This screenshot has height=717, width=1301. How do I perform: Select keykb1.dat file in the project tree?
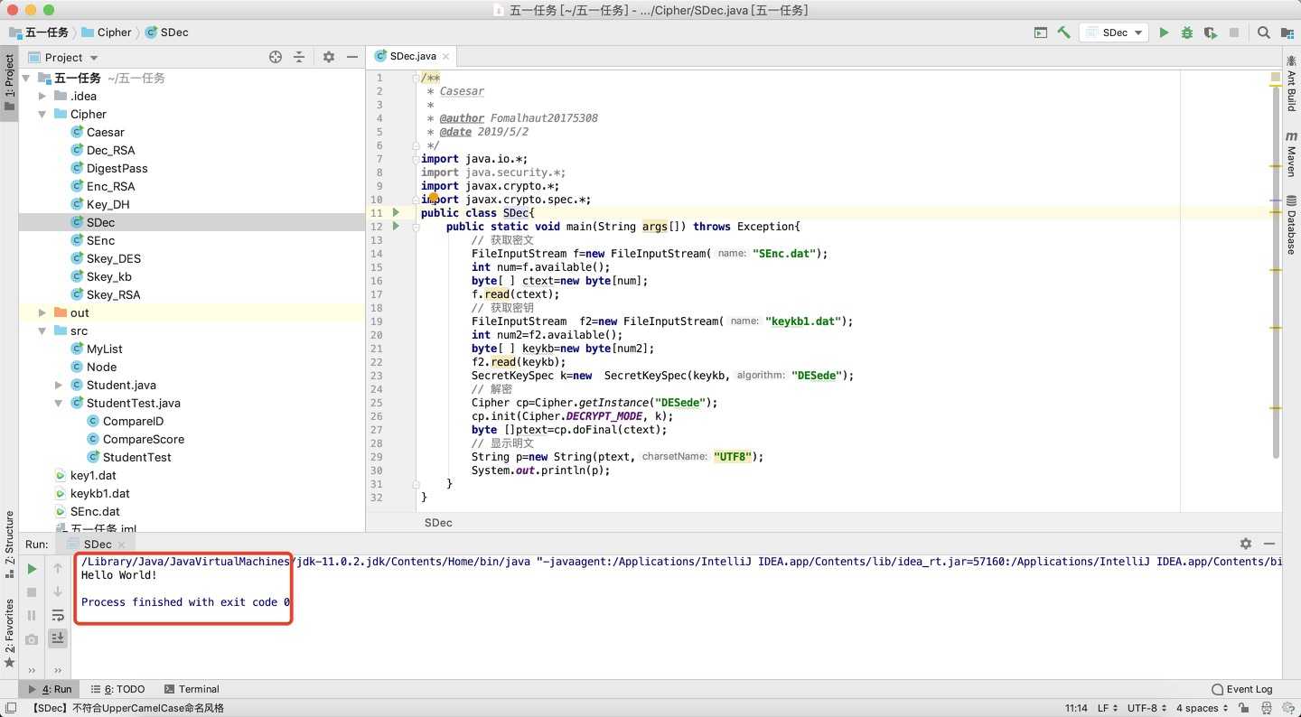[99, 493]
